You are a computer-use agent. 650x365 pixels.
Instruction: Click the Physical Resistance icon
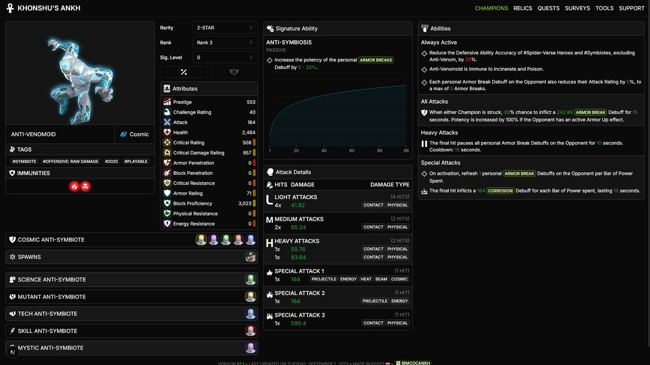[x=167, y=214]
